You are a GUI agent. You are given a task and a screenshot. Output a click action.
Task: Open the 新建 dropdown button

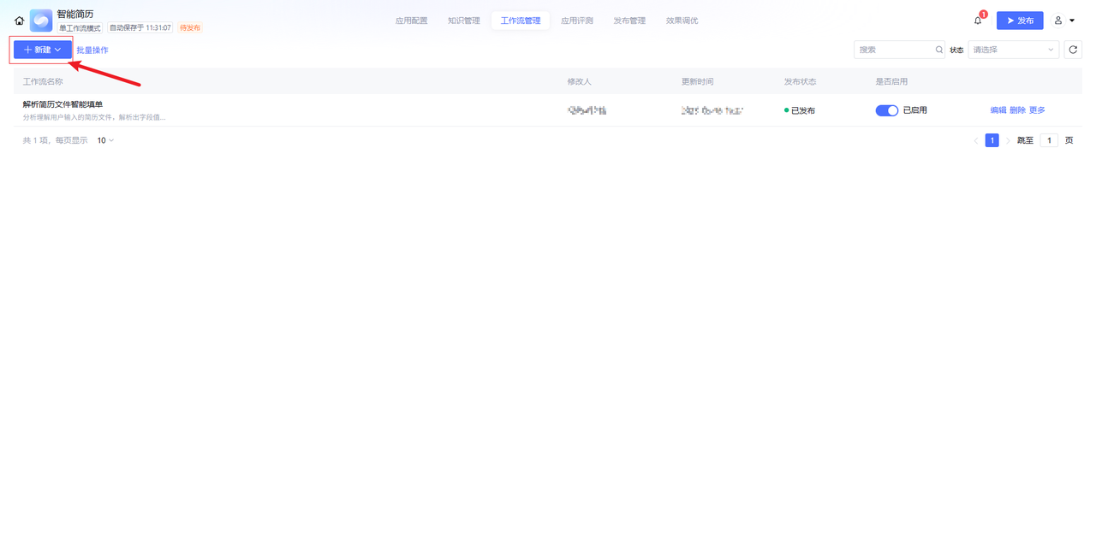pos(42,50)
